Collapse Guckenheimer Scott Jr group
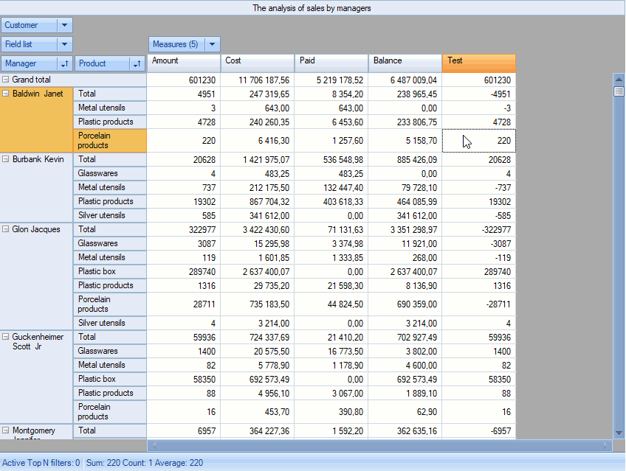Screen dimensions: 626x471 (x=6, y=337)
